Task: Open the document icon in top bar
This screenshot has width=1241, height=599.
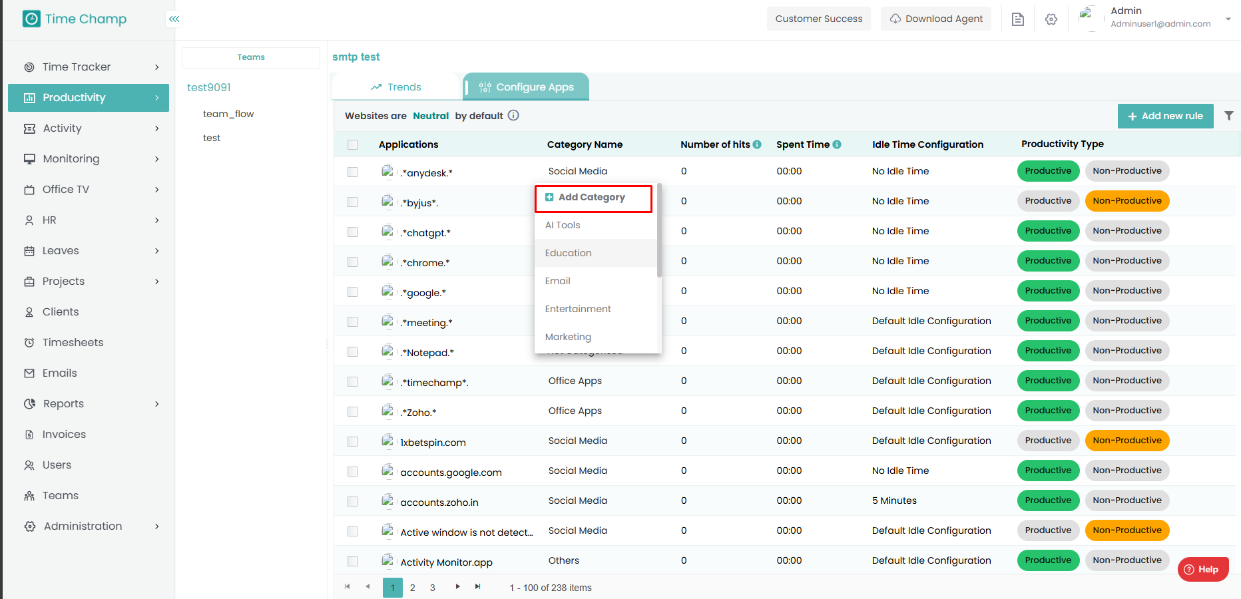Action: (1017, 19)
